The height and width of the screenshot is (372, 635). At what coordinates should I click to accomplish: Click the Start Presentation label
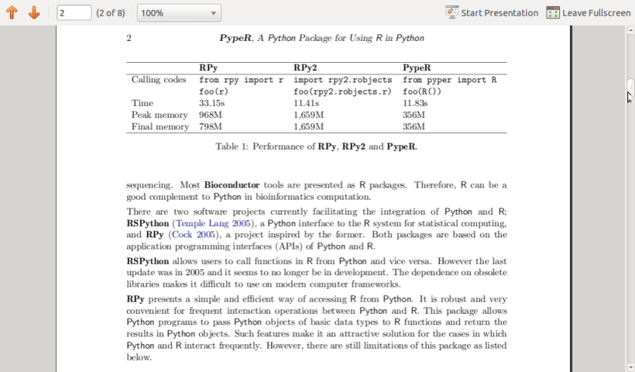tap(500, 13)
